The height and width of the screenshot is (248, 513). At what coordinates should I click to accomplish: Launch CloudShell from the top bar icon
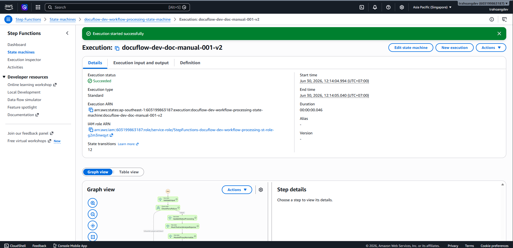click(x=362, y=7)
